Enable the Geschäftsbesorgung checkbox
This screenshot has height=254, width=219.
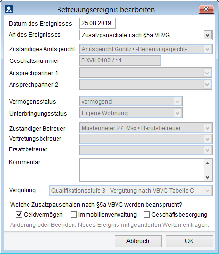tap(146, 215)
